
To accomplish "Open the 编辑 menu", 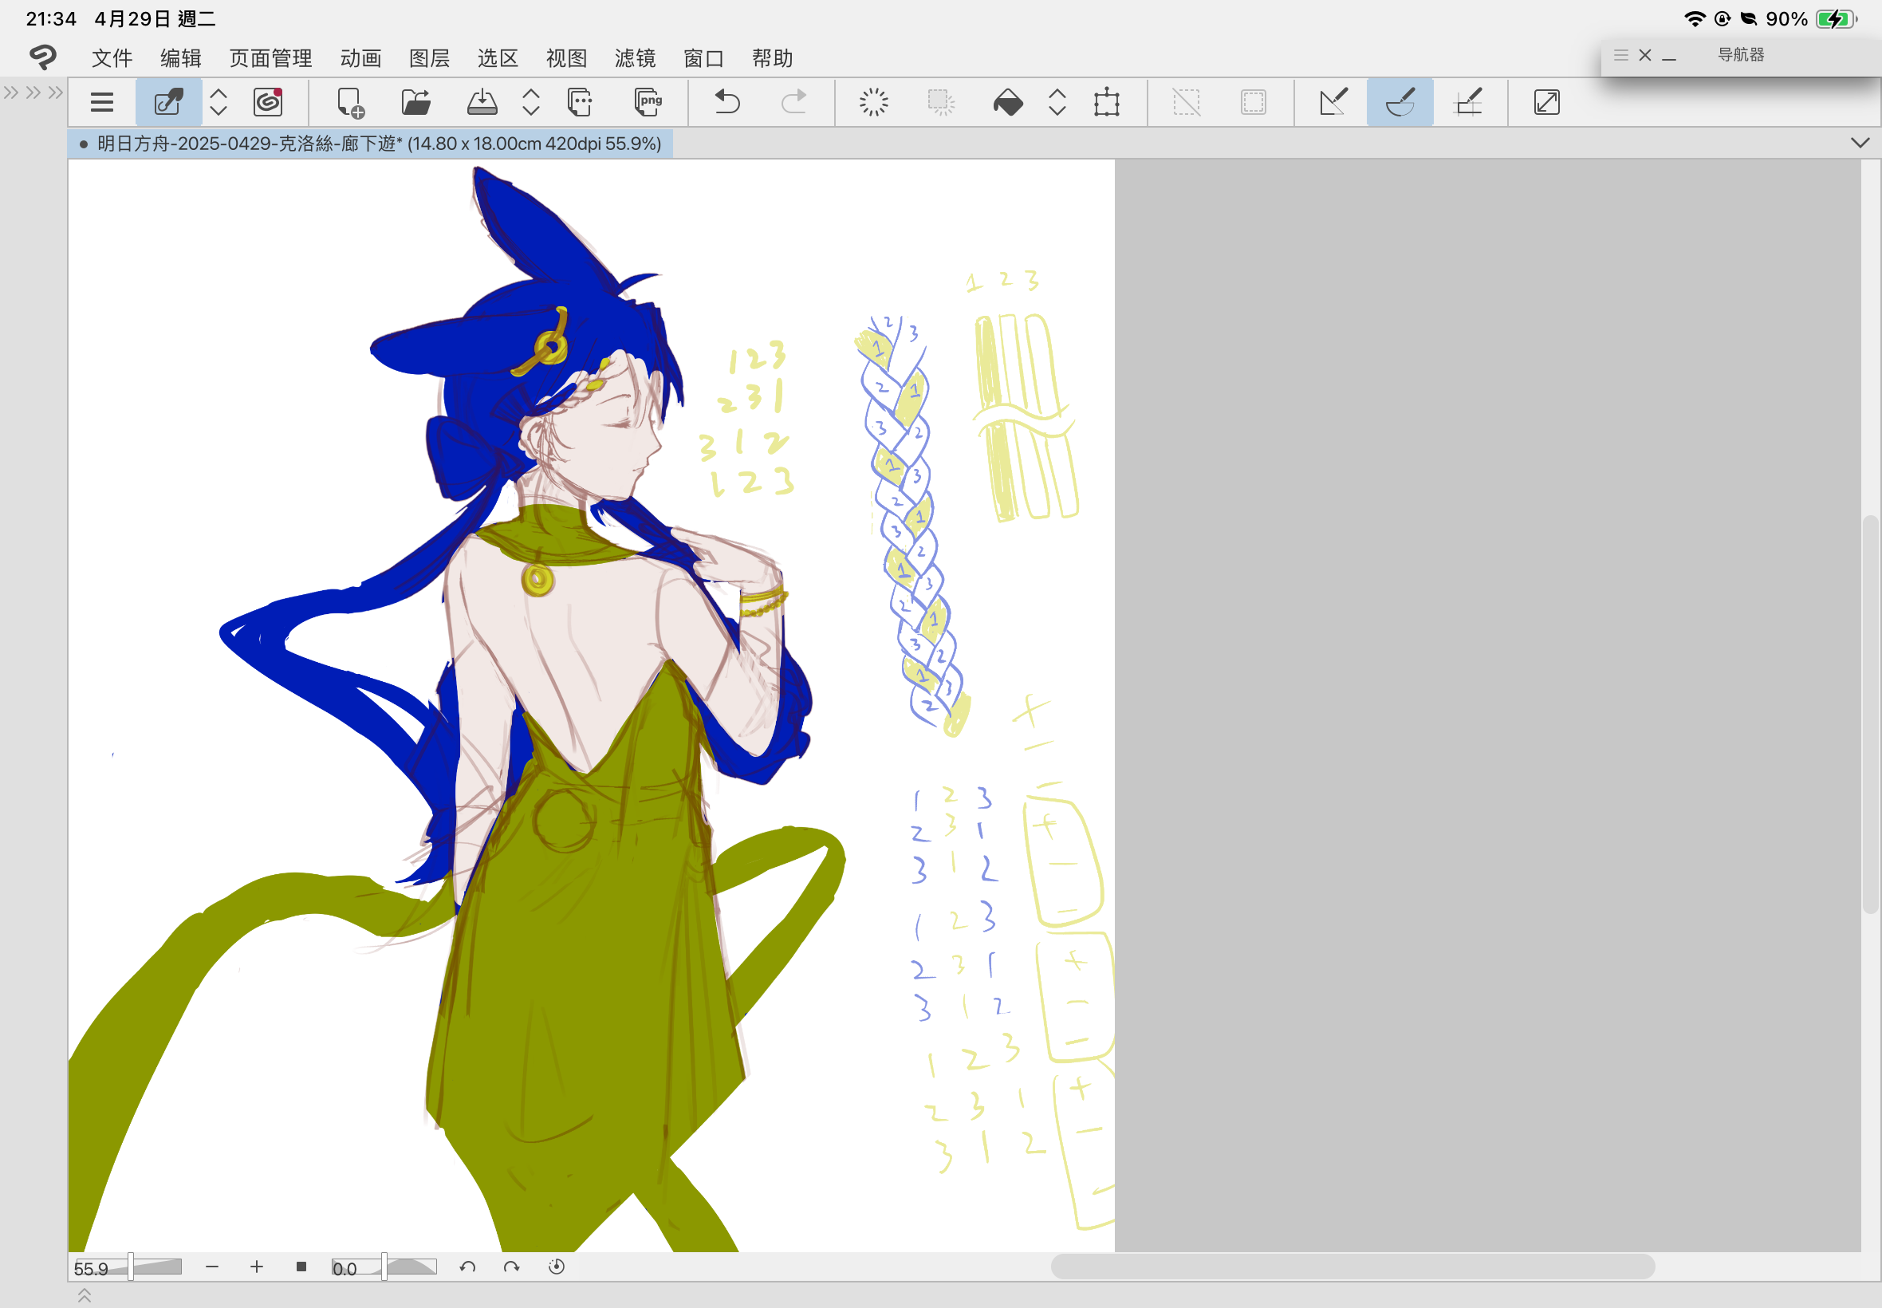I will coord(181,58).
